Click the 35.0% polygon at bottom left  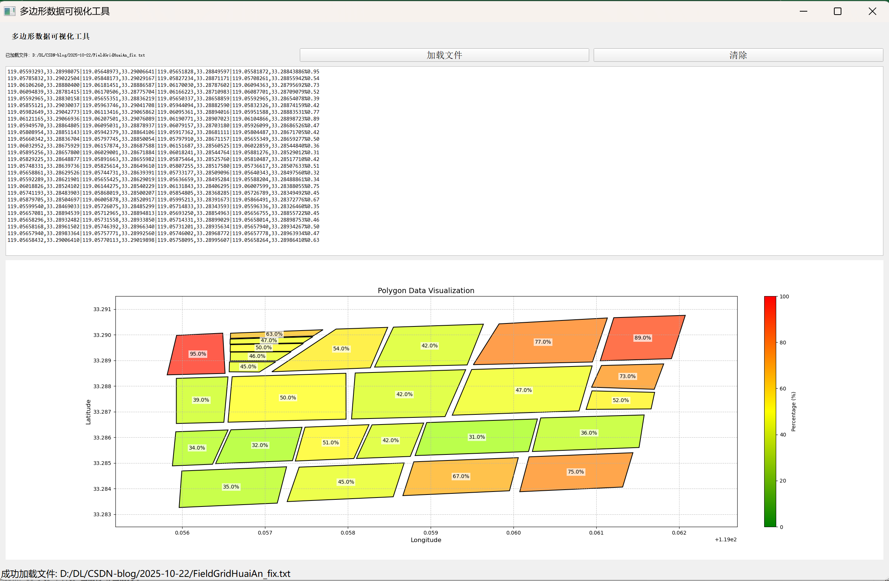click(231, 487)
